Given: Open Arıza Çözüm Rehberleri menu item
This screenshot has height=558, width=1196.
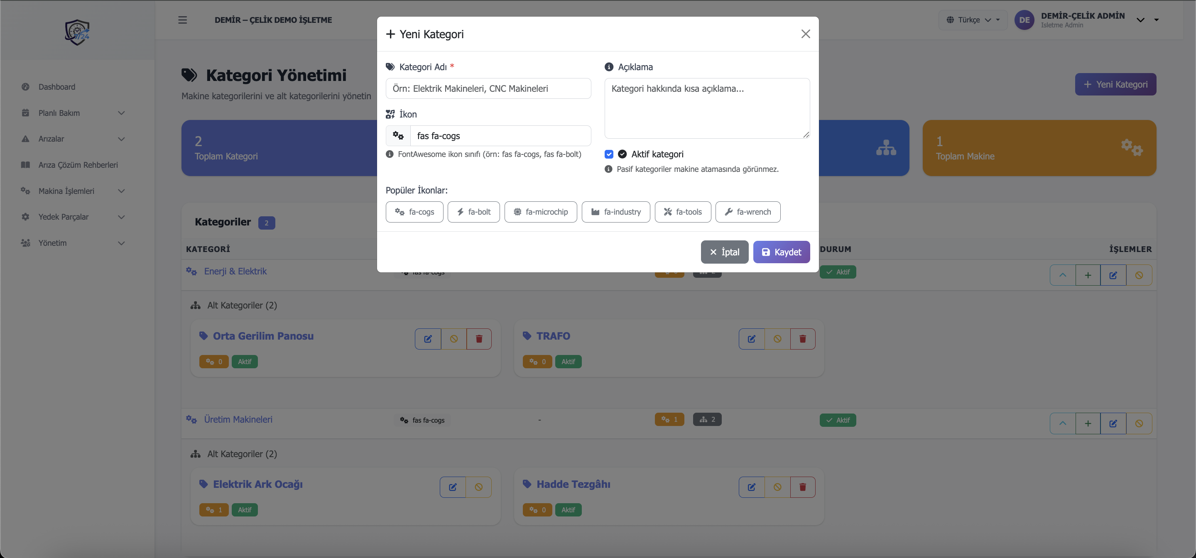Looking at the screenshot, I should coord(78,165).
